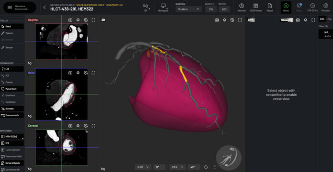Reset the 3D view orientation
This screenshot has height=172, width=333.
pyautogui.click(x=232, y=20)
